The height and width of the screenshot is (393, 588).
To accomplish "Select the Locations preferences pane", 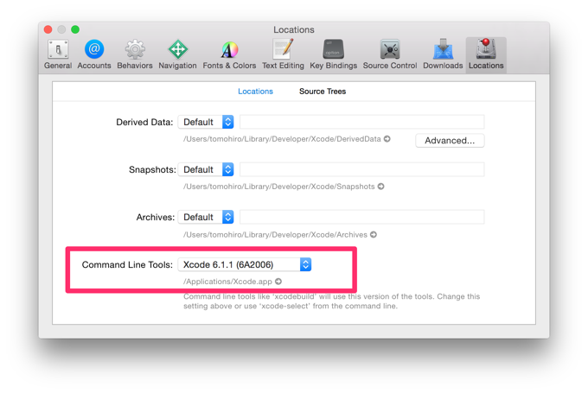I will coord(486,54).
